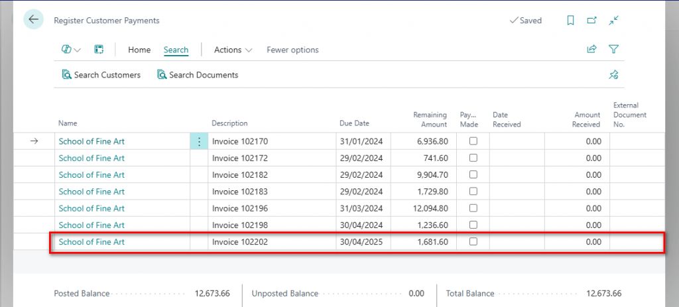Tick Payment Made box for Invoice 102183
Image resolution: width=679 pixels, height=307 pixels.
click(473, 192)
